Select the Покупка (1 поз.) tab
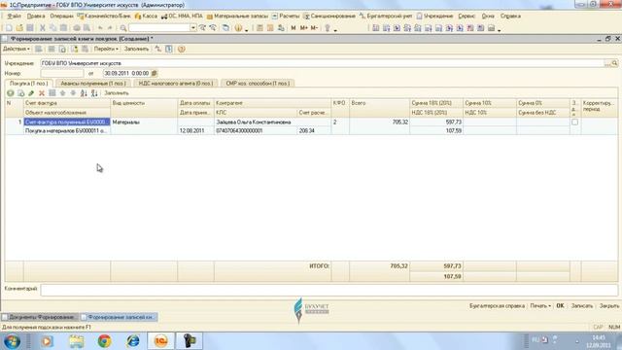 tap(28, 84)
